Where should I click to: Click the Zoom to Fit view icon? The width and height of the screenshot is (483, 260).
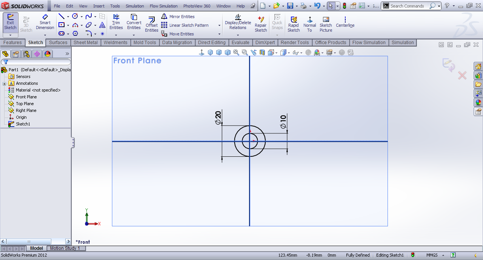pos(236,52)
